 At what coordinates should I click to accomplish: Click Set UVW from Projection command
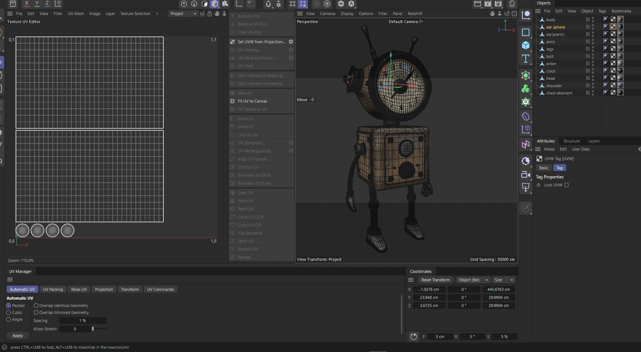(x=261, y=42)
